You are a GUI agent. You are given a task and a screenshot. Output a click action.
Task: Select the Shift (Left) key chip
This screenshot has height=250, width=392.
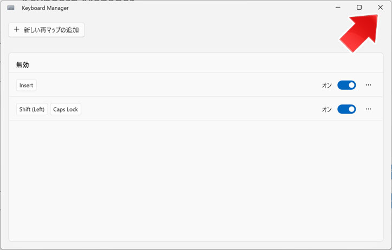(x=32, y=109)
